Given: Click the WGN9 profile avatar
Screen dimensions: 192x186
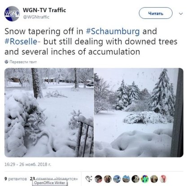Looking at the screenshot, I should 12,14.
